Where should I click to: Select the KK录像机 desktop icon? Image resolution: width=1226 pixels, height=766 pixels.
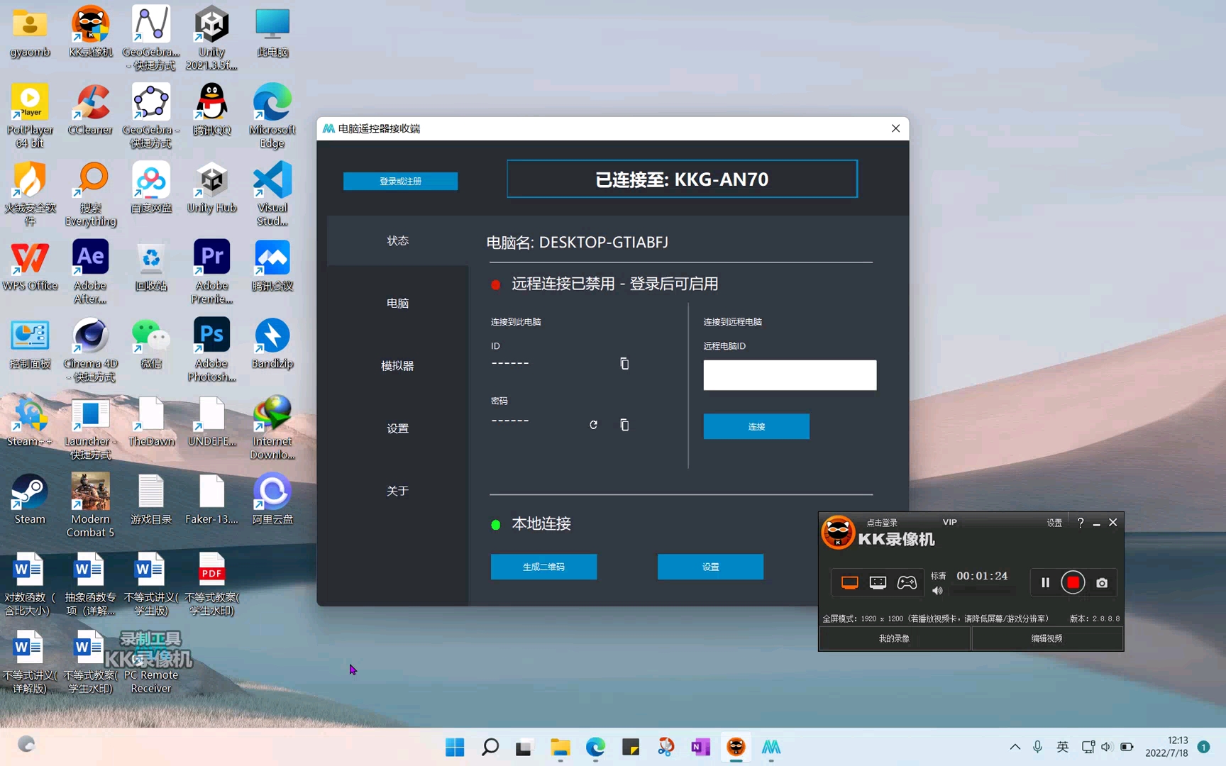pyautogui.click(x=91, y=32)
